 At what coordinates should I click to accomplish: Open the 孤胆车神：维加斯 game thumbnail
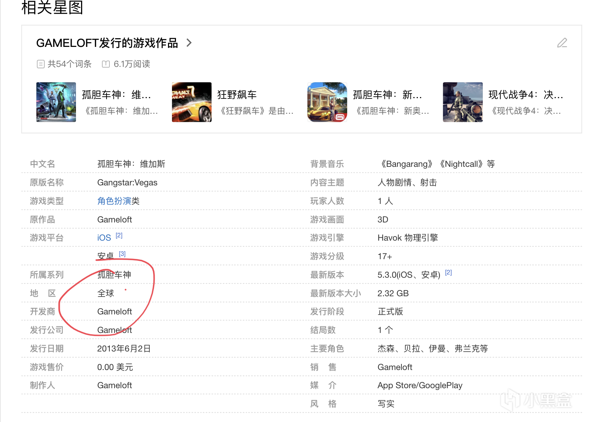tap(56, 102)
